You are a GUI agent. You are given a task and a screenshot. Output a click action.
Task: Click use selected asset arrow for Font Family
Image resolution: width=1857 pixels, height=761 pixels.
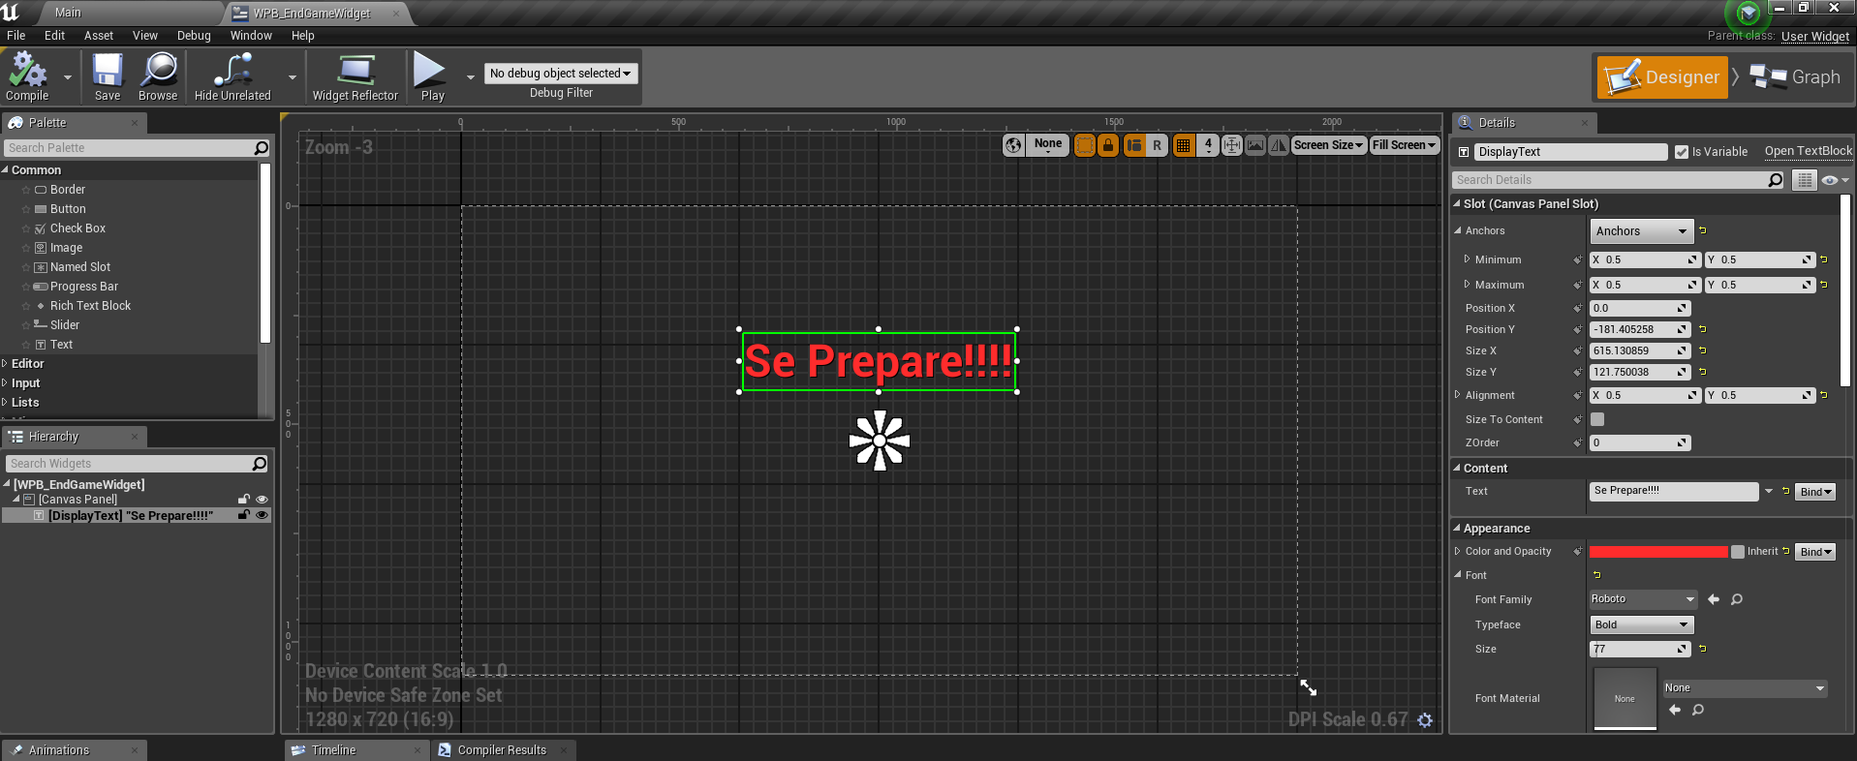[x=1714, y=599]
